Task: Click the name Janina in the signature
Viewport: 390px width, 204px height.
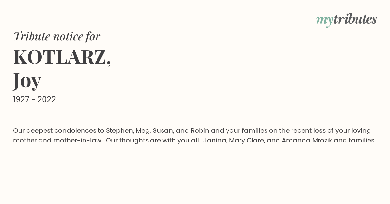Action: point(215,140)
